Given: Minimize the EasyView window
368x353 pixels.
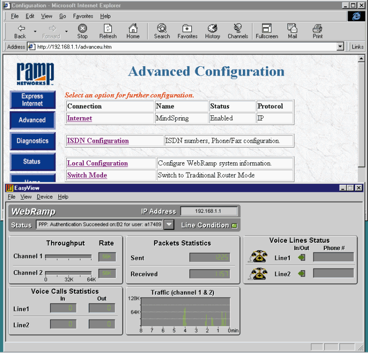Looking at the screenshot, I should coord(343,188).
